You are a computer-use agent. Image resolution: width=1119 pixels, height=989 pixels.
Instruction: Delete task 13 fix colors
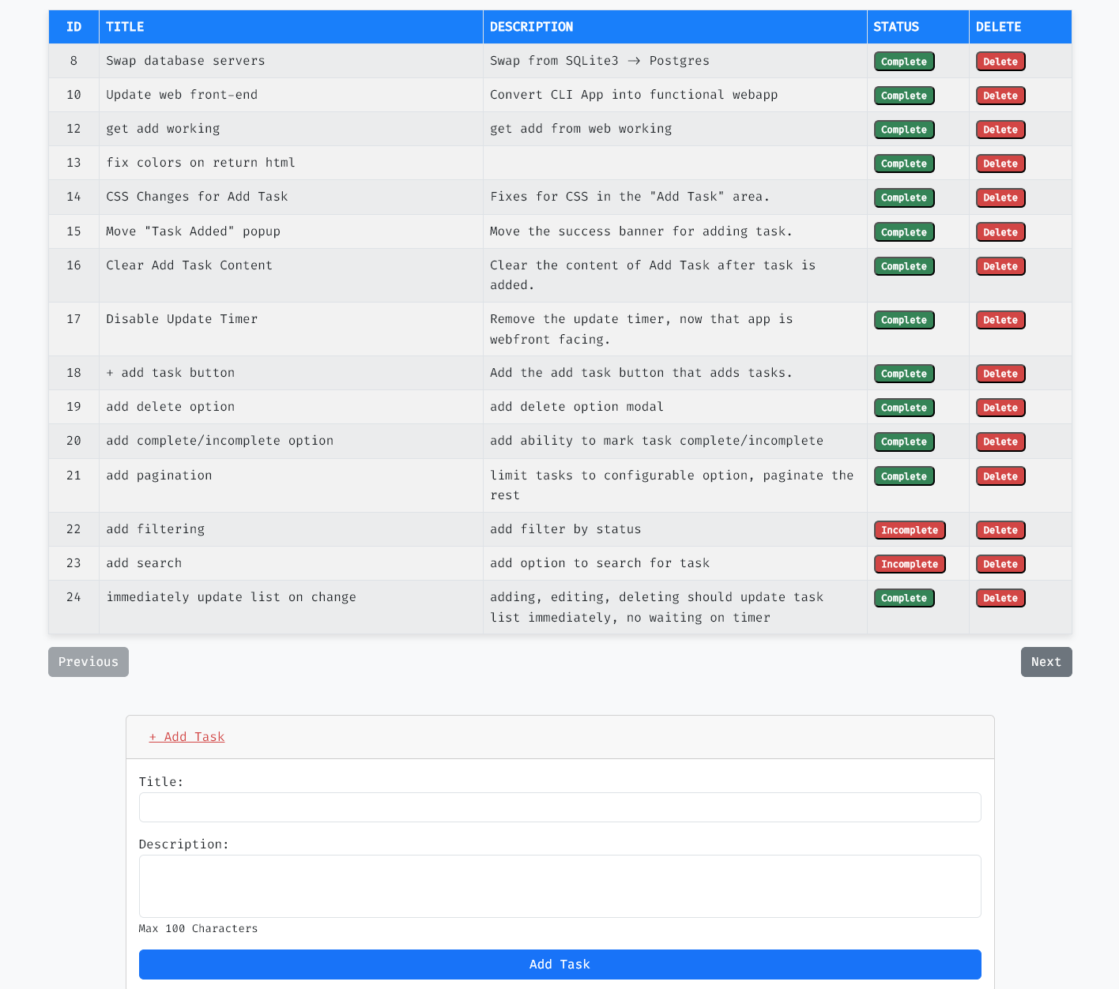click(1000, 164)
